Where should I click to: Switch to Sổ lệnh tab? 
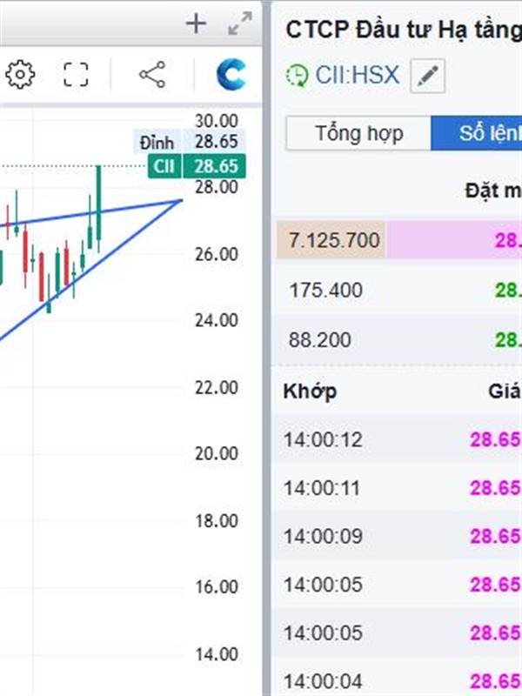(x=476, y=133)
